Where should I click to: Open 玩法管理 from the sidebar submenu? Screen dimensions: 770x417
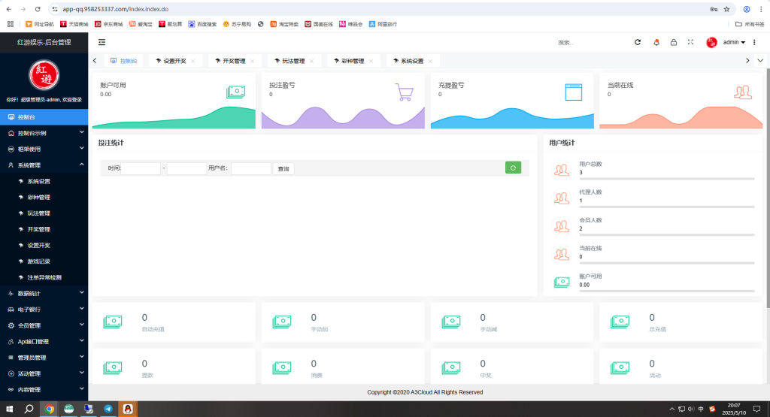click(x=44, y=213)
